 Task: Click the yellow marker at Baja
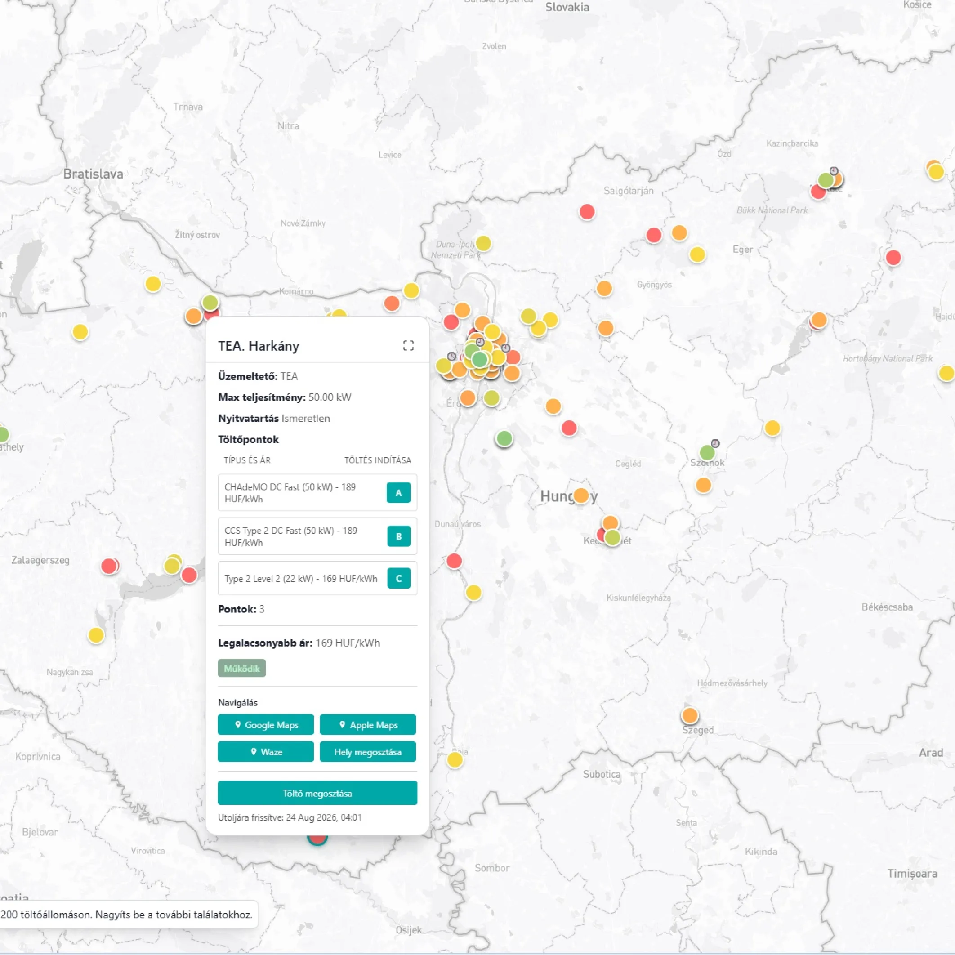click(455, 760)
